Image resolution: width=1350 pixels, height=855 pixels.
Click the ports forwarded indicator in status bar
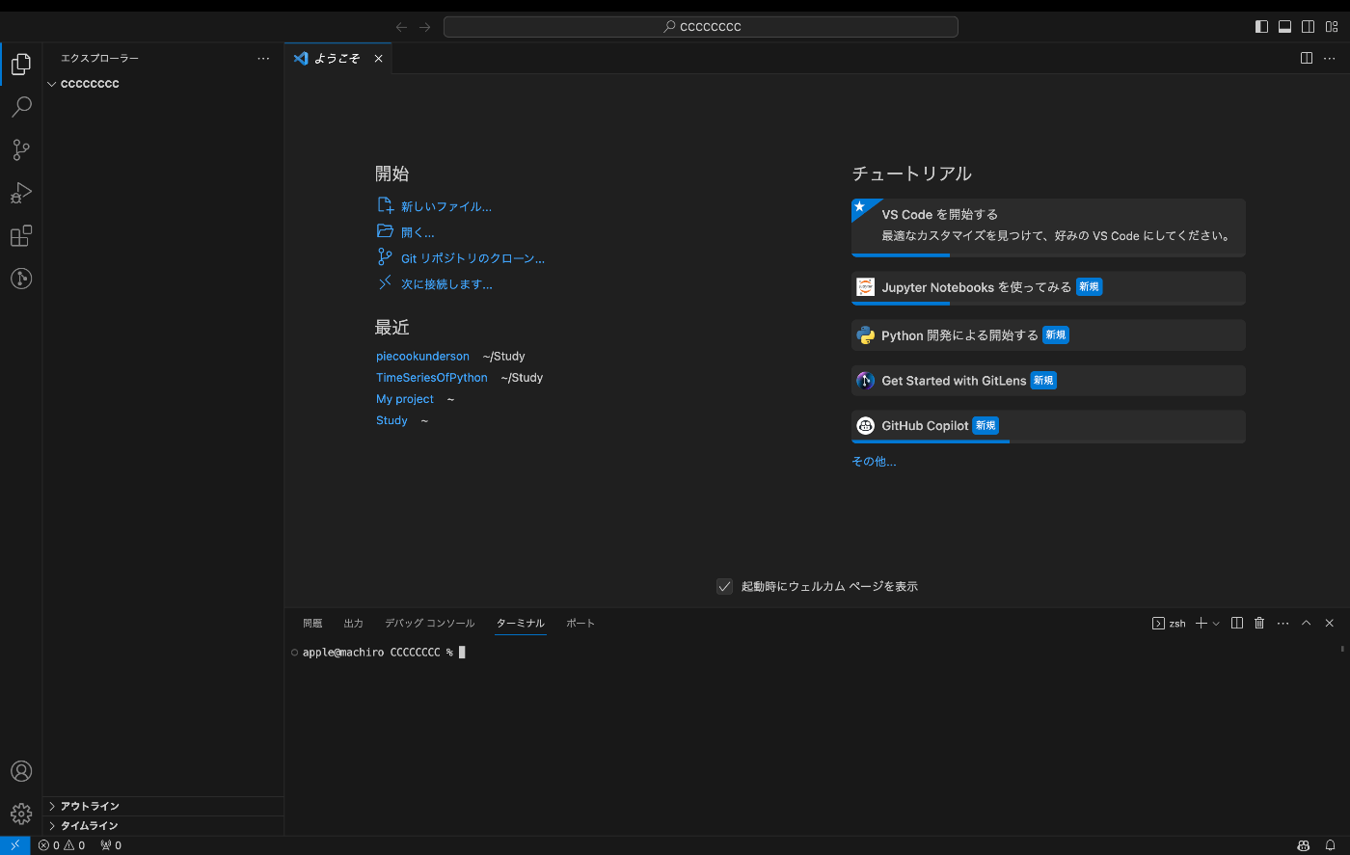coord(111,845)
